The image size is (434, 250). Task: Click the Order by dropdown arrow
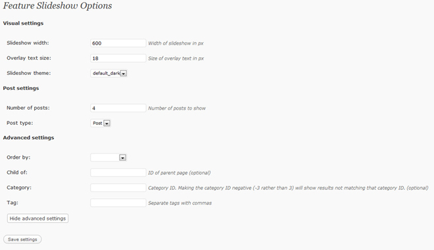[x=122, y=157]
